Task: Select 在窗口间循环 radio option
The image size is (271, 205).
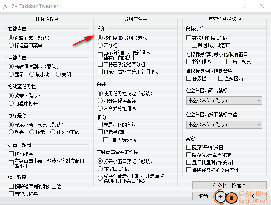Action: [100, 169]
